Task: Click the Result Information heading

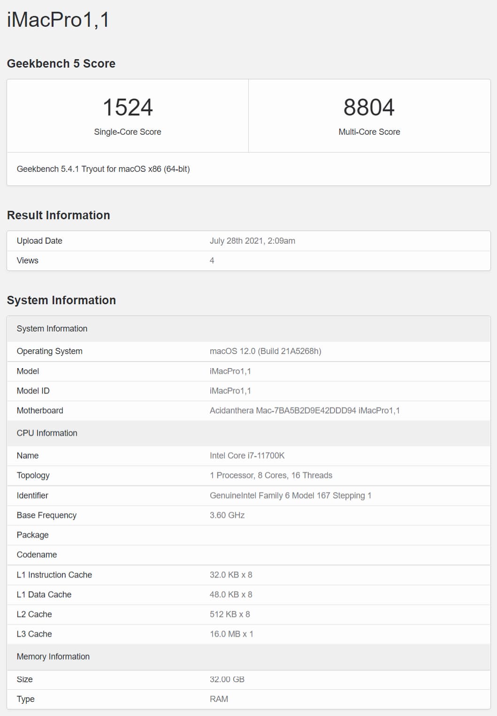Action: (59, 215)
